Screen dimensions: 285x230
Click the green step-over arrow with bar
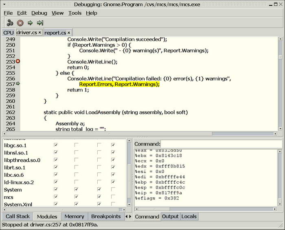click(40, 23)
